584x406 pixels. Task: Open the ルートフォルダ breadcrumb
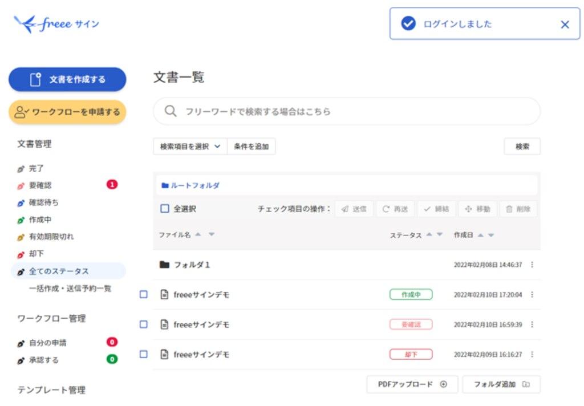[x=190, y=185]
